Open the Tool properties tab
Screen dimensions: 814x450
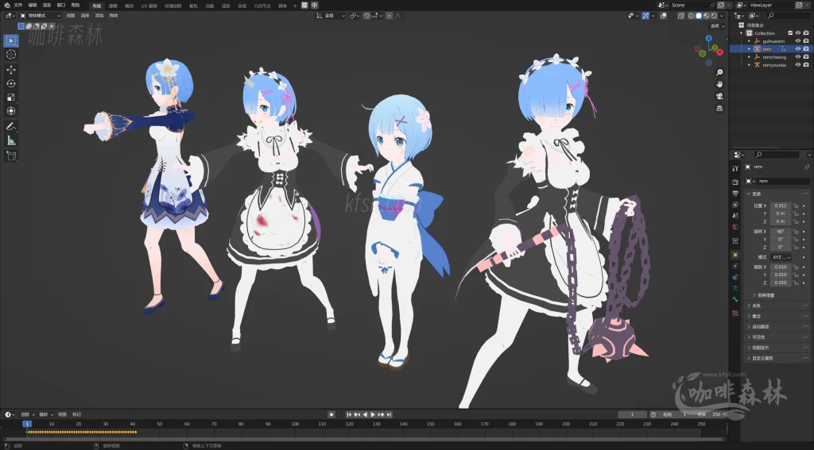[735, 168]
